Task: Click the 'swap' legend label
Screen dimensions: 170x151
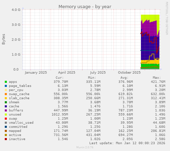Action: pos(13,119)
